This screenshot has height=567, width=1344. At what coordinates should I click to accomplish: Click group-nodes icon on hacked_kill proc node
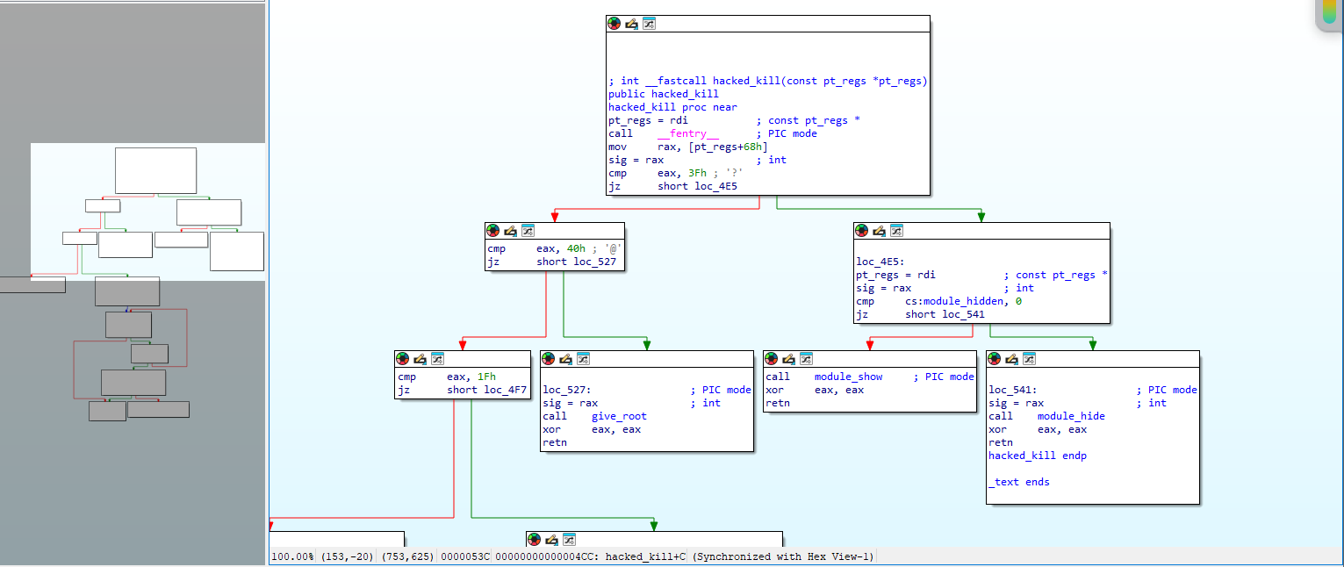649,24
